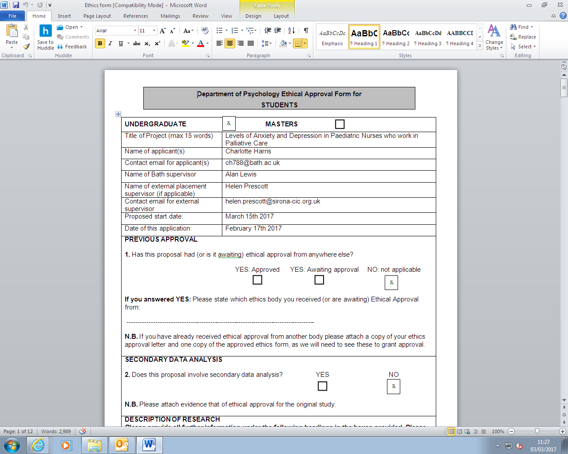Click the table move handle
The image size is (568, 454).
pyautogui.click(x=118, y=114)
